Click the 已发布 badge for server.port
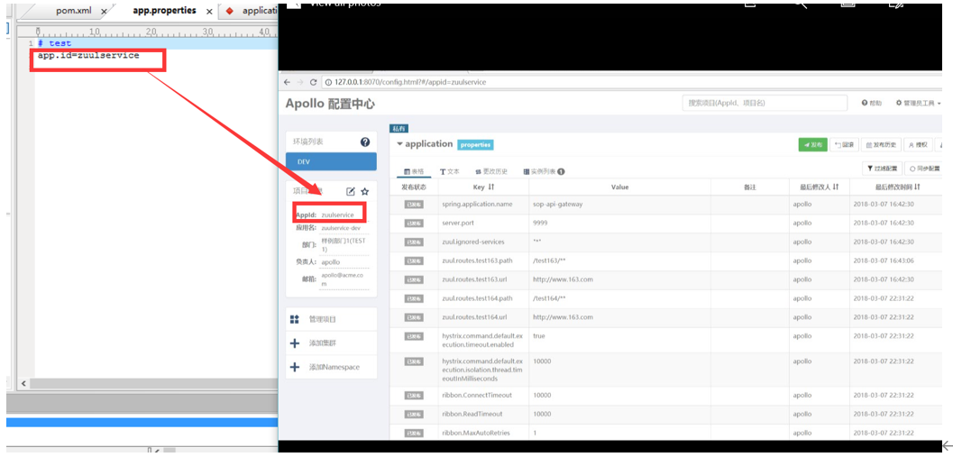This screenshot has height=457, width=953. coord(414,224)
